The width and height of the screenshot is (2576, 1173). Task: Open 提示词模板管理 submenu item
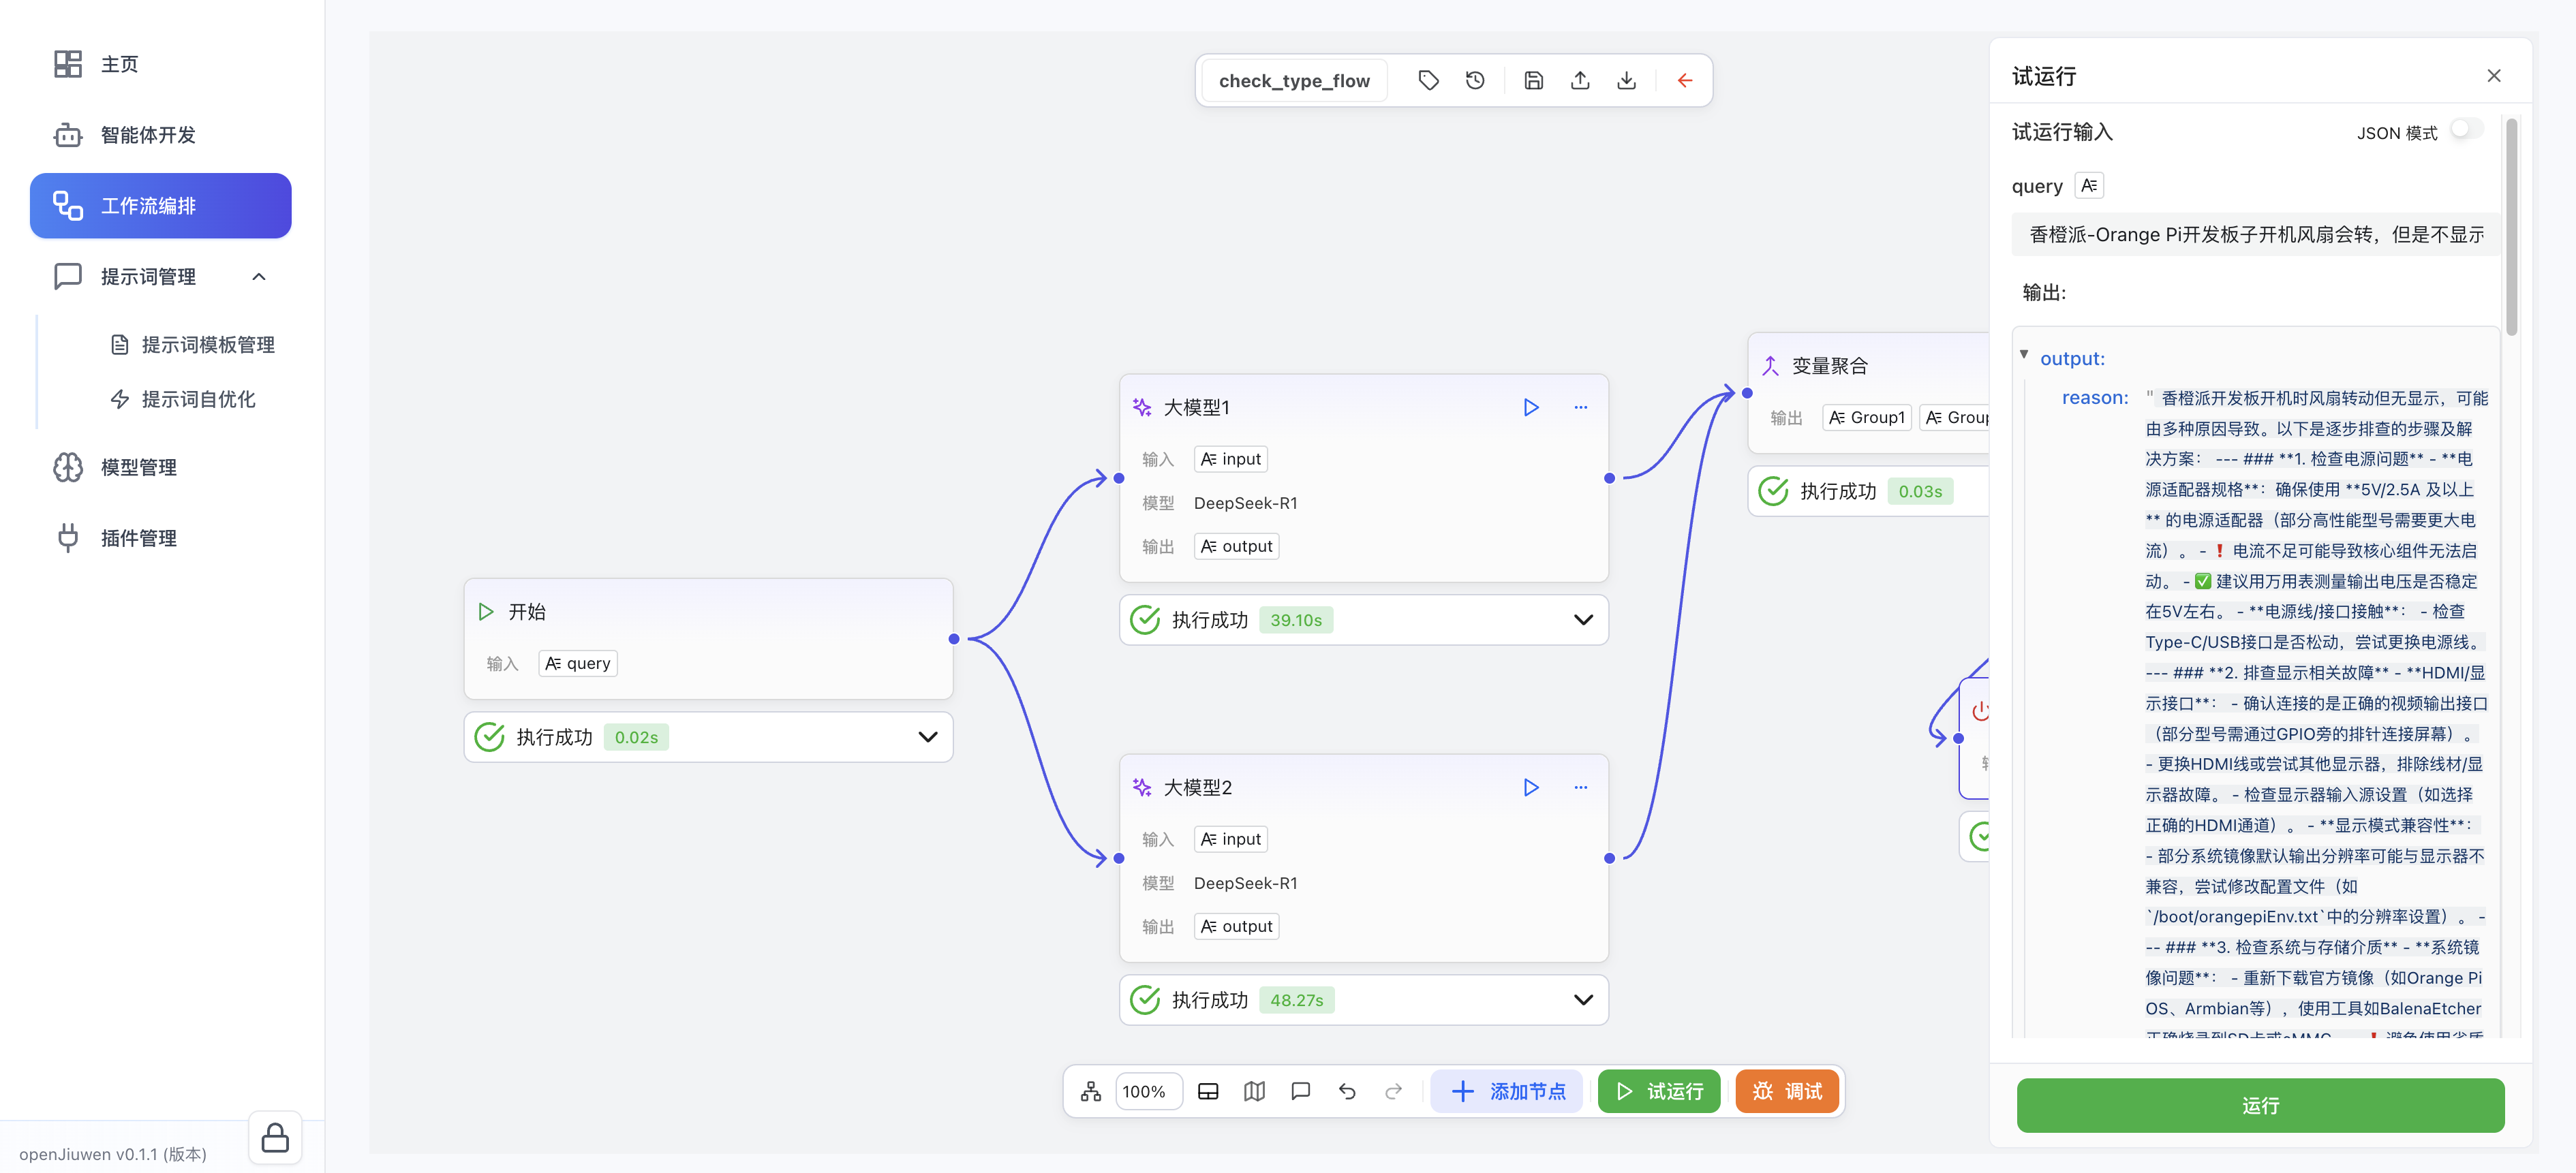click(207, 345)
